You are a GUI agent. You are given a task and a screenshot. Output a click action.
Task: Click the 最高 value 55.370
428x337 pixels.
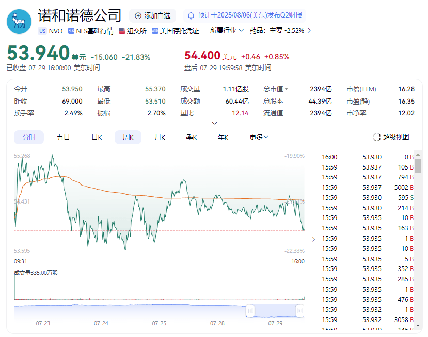tap(155, 89)
